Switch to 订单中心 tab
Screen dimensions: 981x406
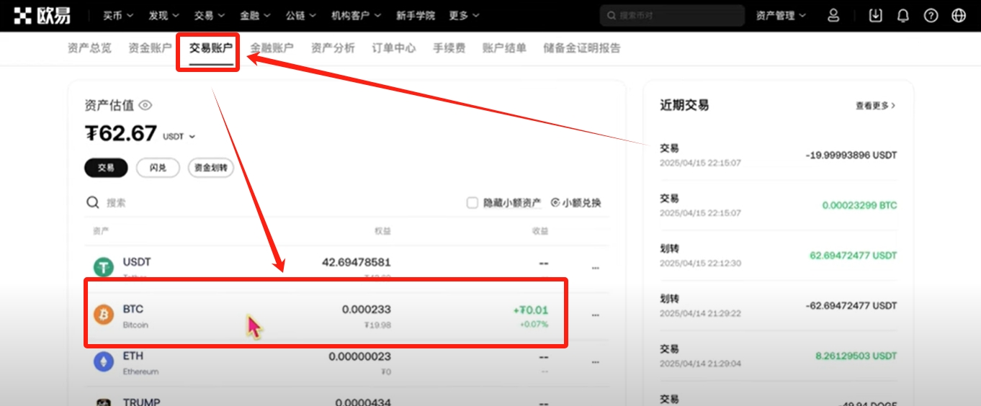pos(393,48)
